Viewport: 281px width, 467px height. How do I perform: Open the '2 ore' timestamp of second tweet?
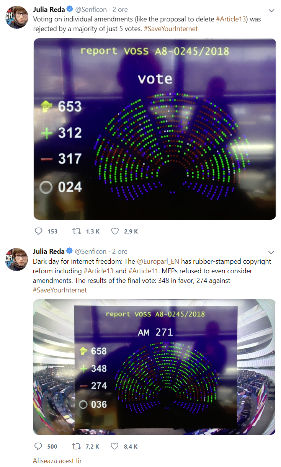(x=120, y=251)
